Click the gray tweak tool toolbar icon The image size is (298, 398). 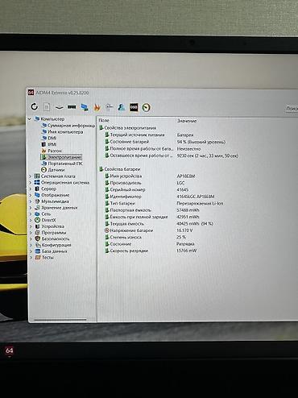[x=109, y=107]
